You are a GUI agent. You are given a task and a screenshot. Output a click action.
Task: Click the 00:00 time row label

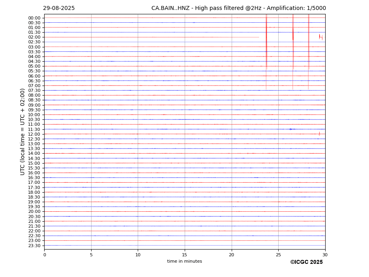pos(34,18)
